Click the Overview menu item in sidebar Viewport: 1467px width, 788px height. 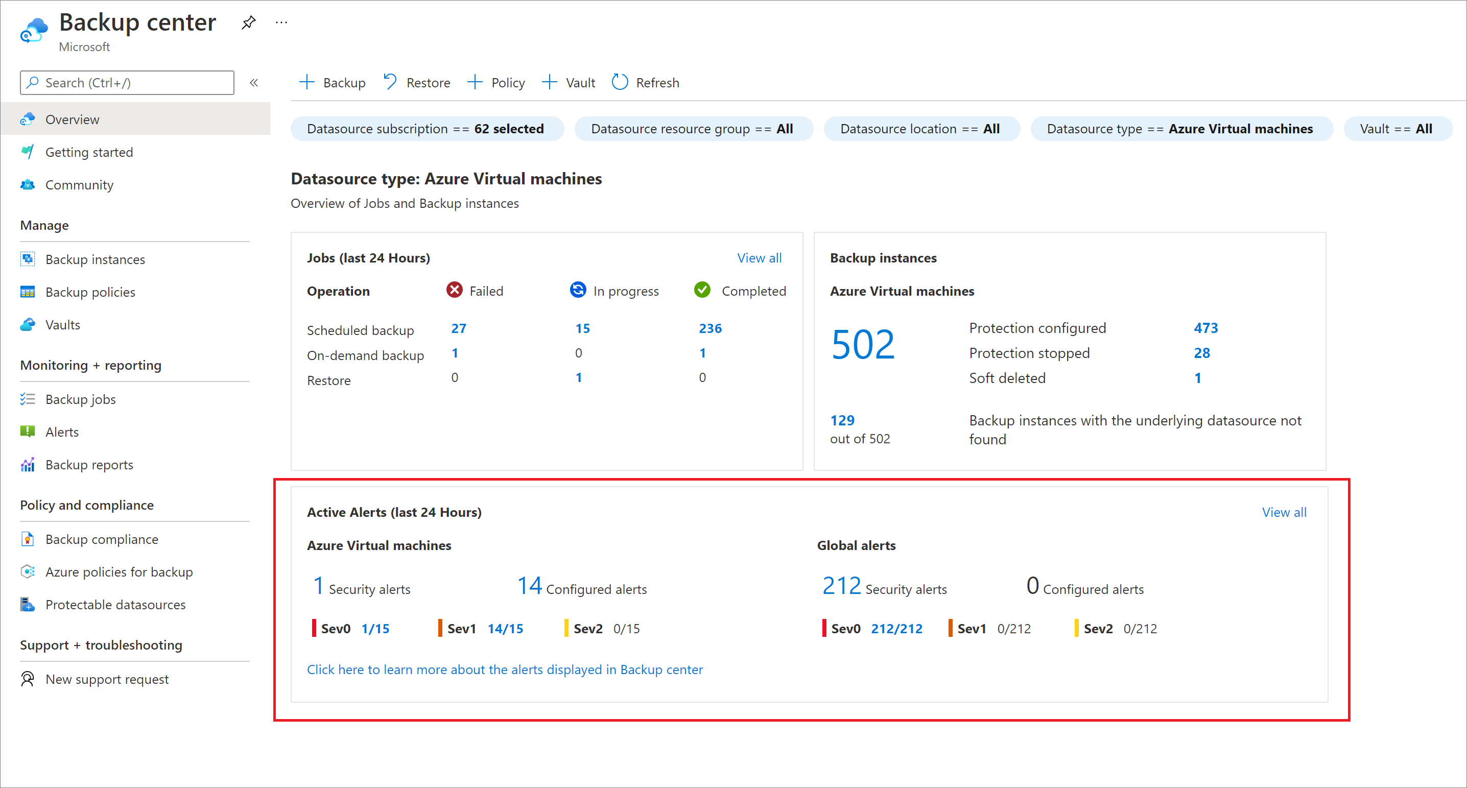tap(73, 118)
